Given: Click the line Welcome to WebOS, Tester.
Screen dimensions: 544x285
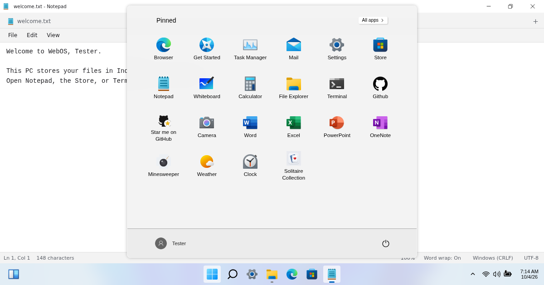Looking at the screenshot, I should point(54,52).
